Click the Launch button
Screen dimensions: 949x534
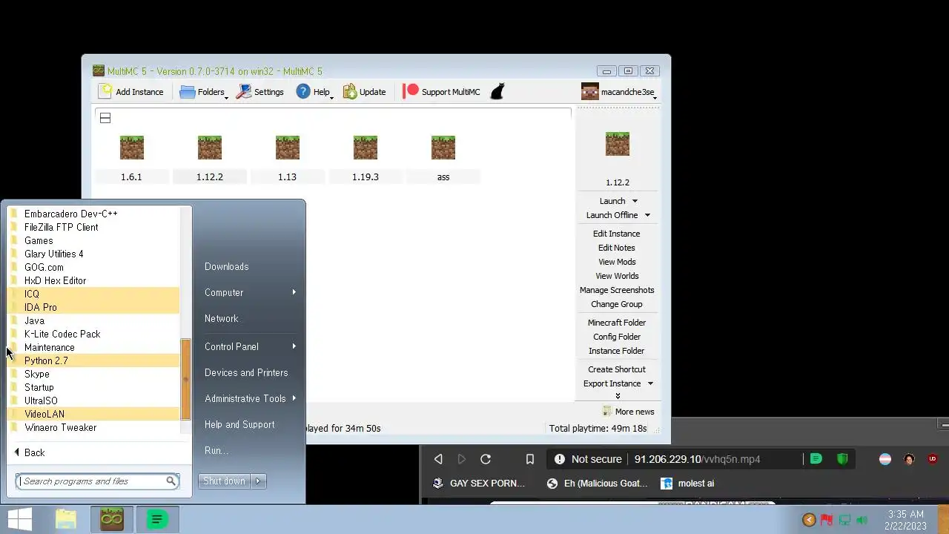pyautogui.click(x=612, y=201)
